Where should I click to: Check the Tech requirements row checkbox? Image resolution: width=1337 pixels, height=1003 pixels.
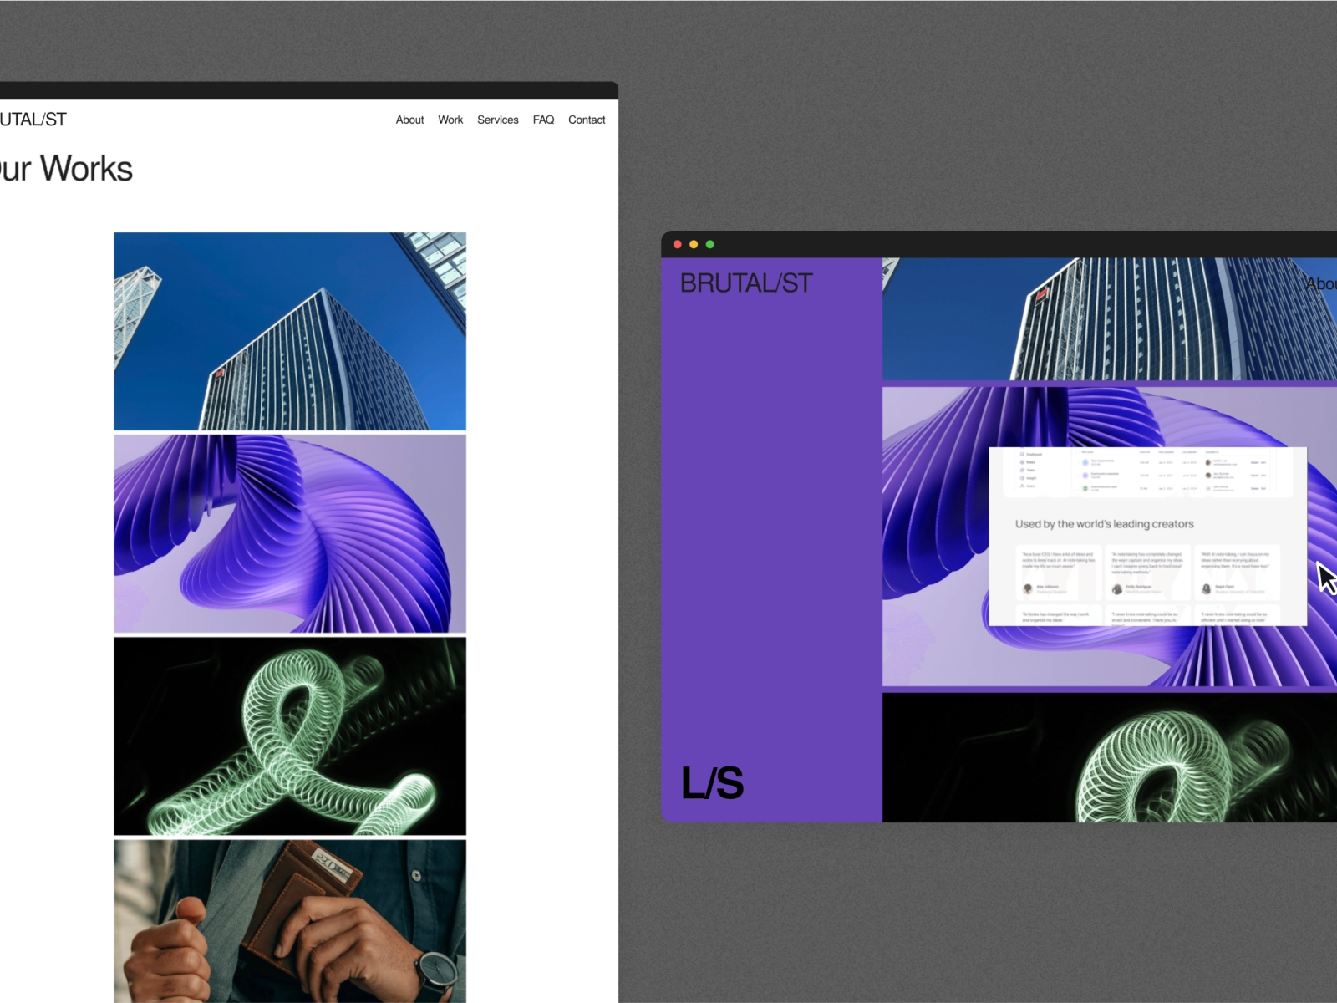pos(1077,463)
